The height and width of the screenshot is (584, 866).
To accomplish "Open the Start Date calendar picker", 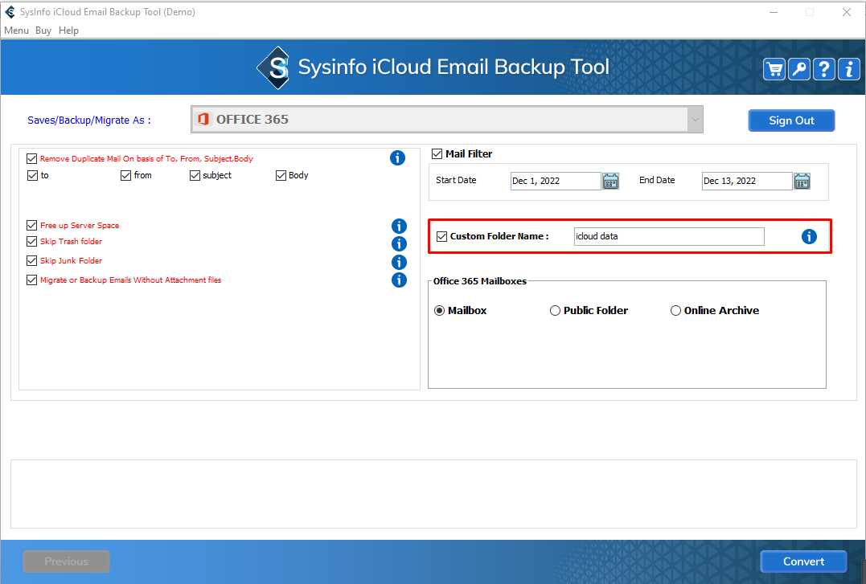I will [x=610, y=181].
